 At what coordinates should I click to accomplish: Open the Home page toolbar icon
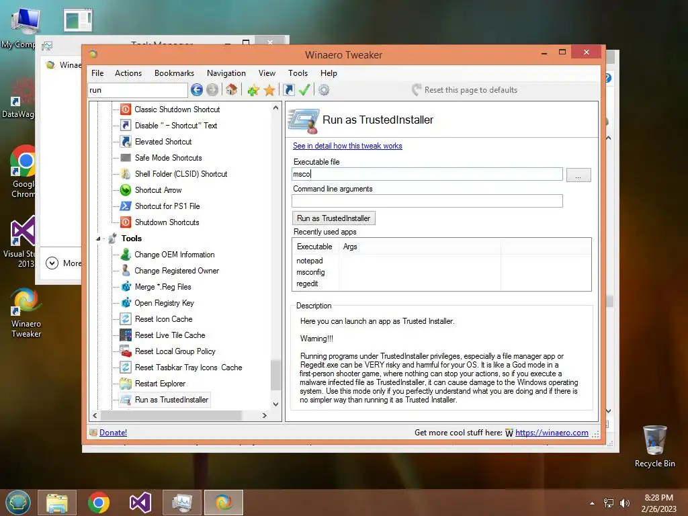tap(232, 90)
